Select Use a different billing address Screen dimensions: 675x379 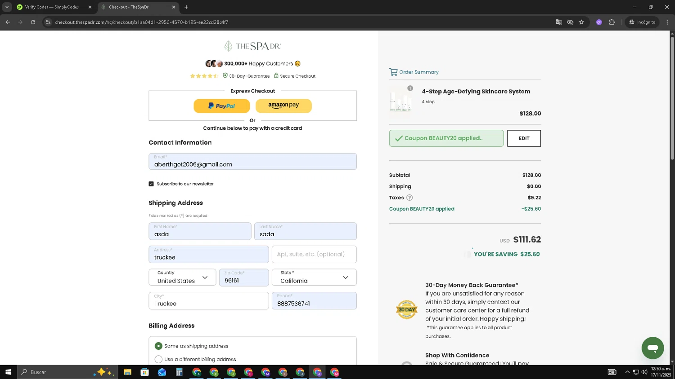[x=158, y=359]
